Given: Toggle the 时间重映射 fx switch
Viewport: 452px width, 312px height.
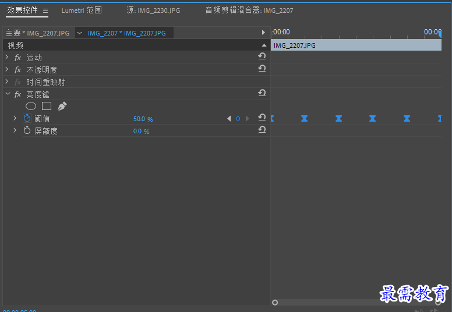Looking at the screenshot, I should point(17,83).
